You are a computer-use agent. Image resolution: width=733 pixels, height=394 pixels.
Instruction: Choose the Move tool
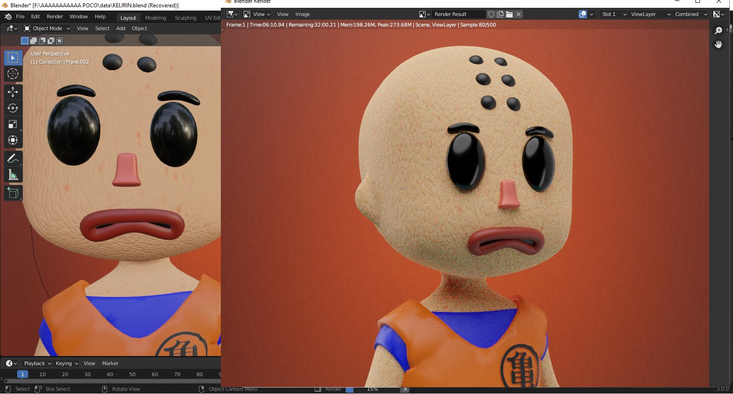click(13, 92)
